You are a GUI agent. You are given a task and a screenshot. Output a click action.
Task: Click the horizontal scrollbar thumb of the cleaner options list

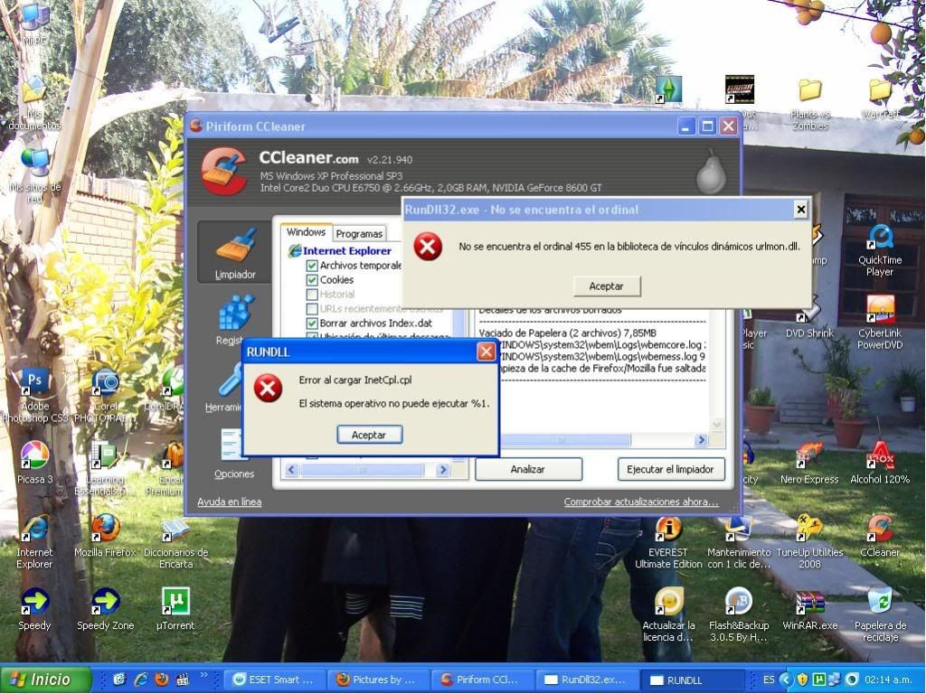363,470
